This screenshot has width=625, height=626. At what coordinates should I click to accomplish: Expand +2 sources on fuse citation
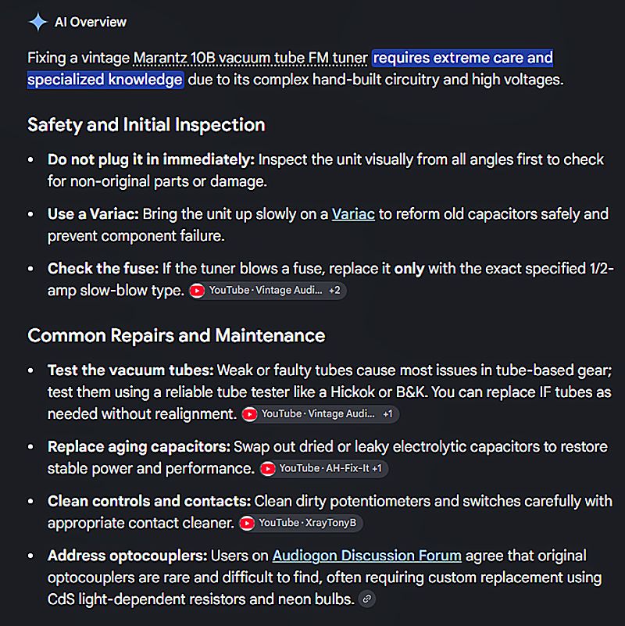click(334, 290)
